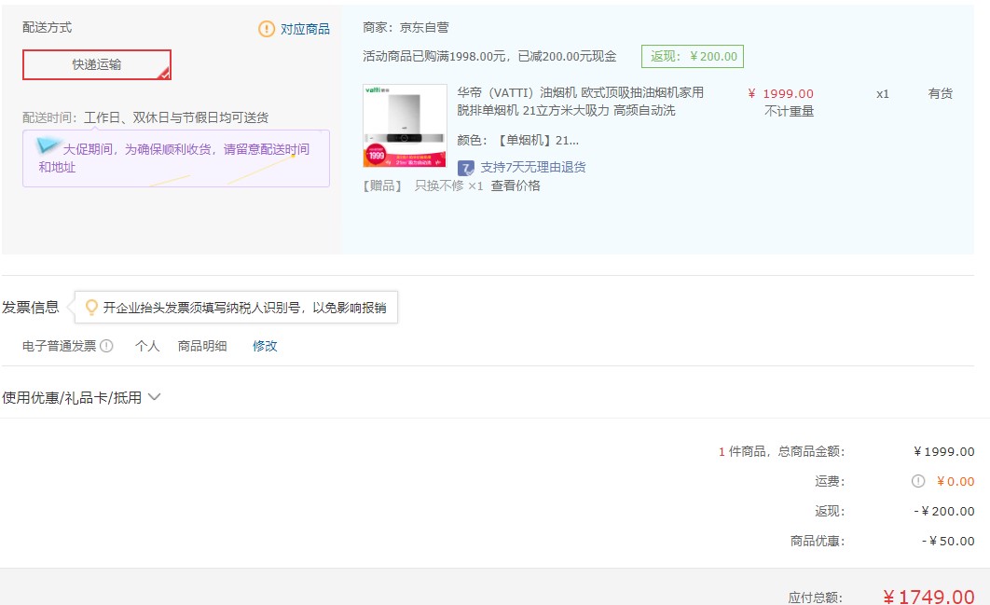Image resolution: width=990 pixels, height=605 pixels.
Task: Expand 使用优惠/礼品卡/抵用 section
Action: 81,397
